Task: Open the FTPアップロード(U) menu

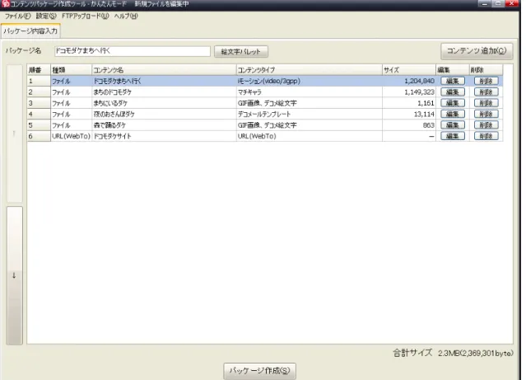Action: (86, 16)
